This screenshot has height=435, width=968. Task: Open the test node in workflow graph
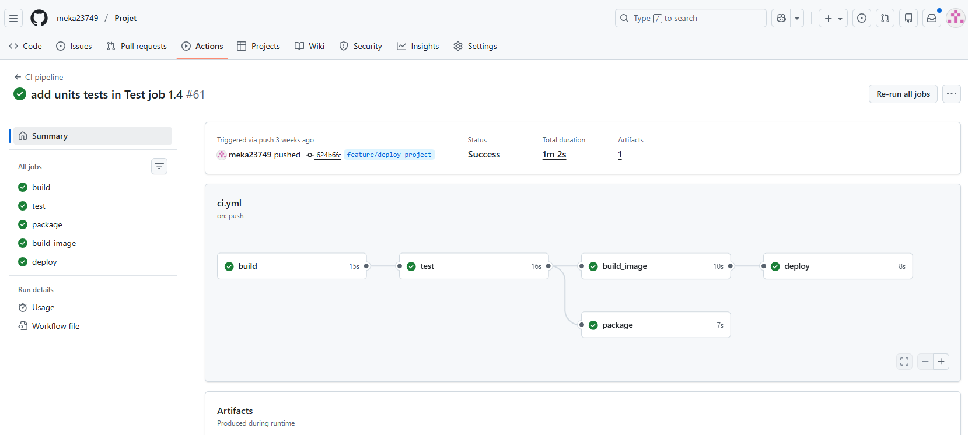click(x=474, y=266)
